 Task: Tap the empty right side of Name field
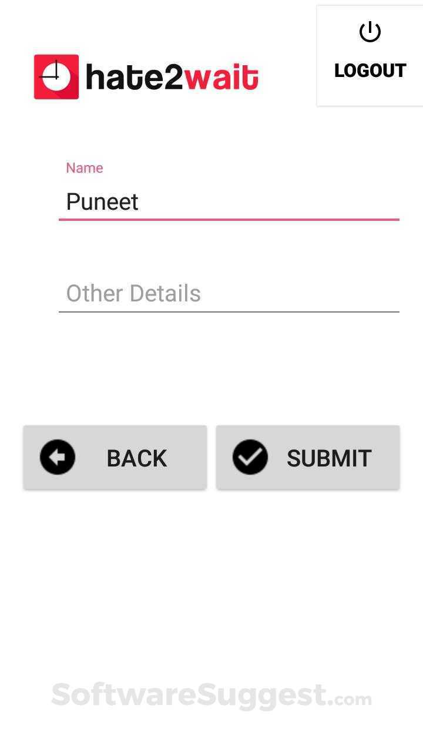coord(329,202)
